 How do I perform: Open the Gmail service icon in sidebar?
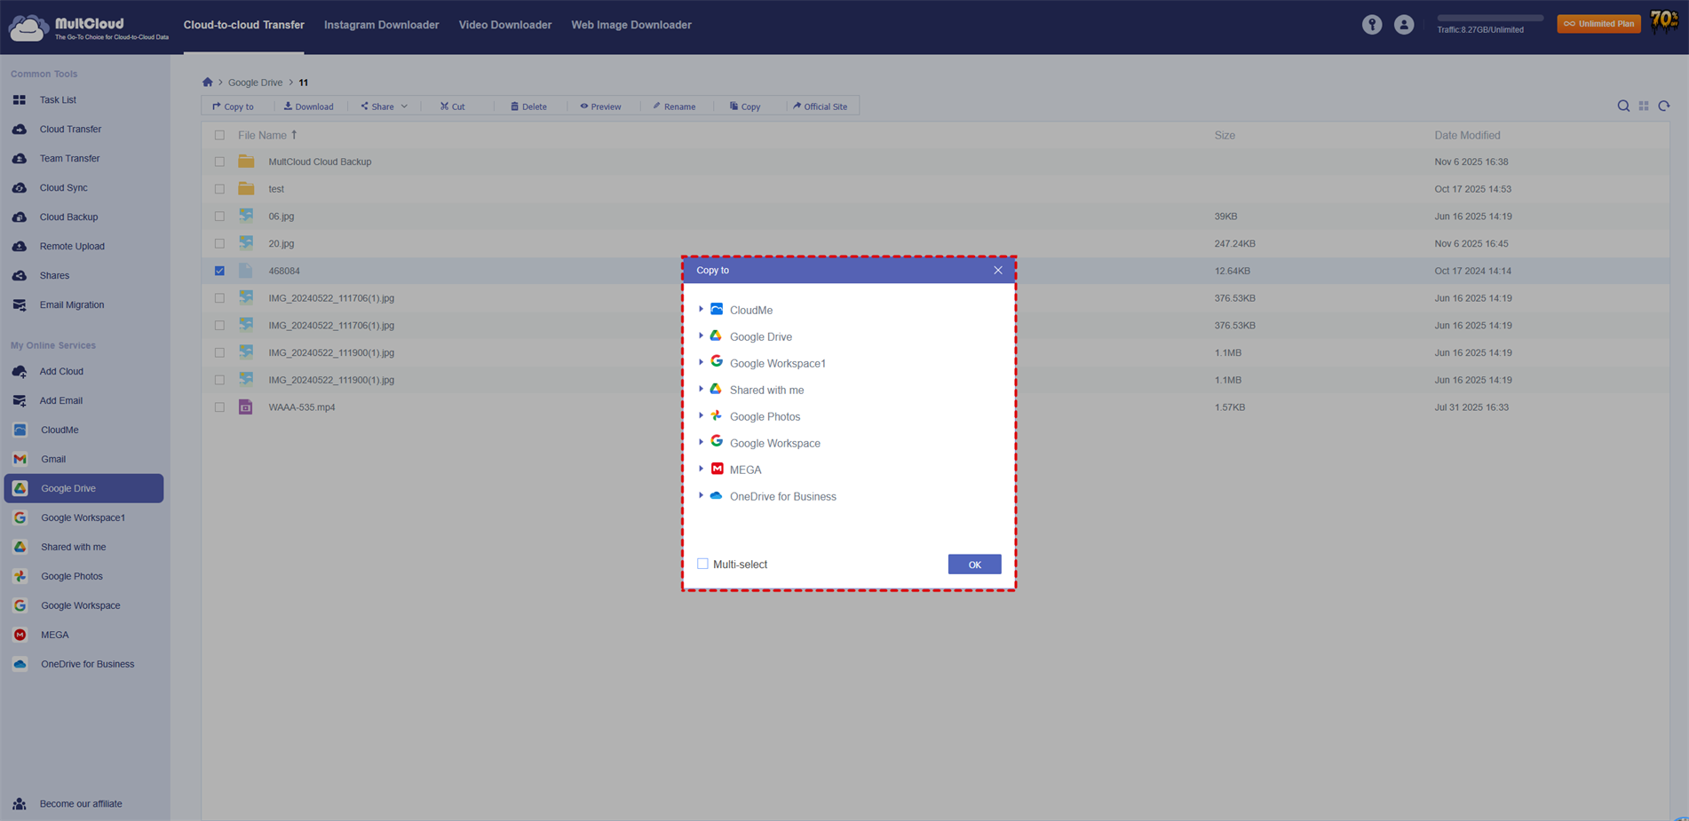[x=20, y=460]
